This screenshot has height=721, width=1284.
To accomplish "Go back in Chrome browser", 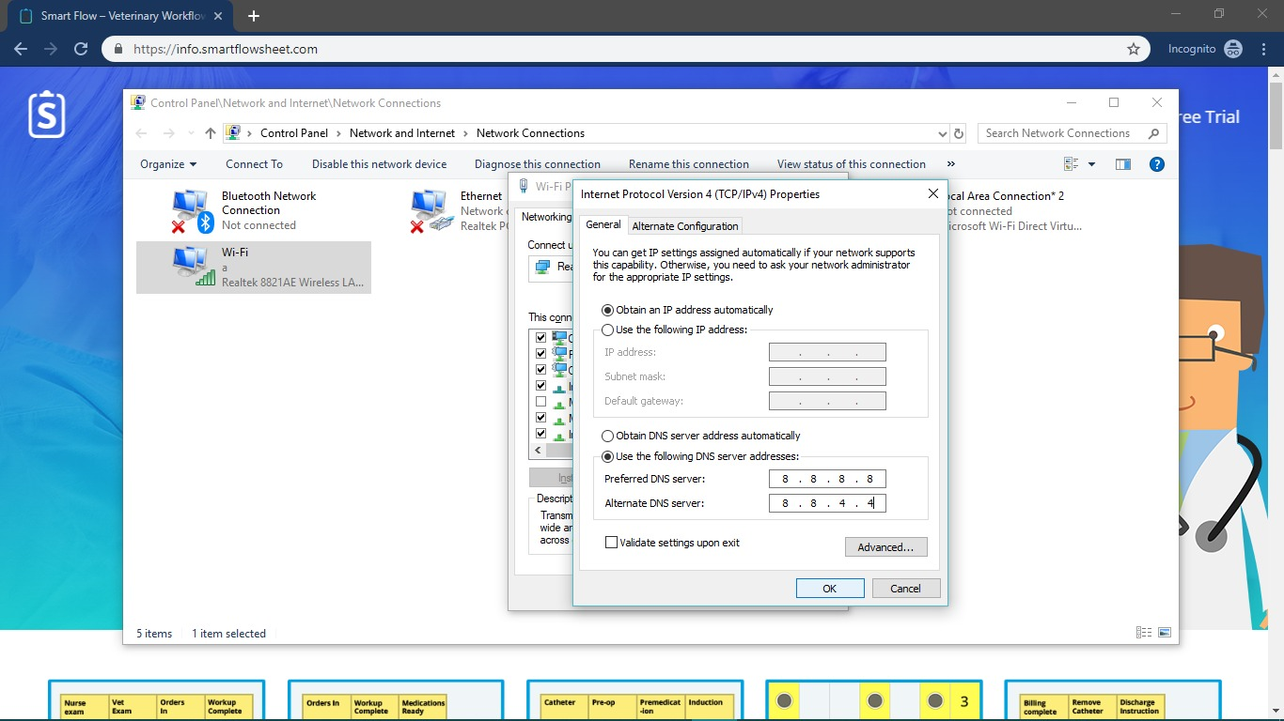I will (21, 49).
